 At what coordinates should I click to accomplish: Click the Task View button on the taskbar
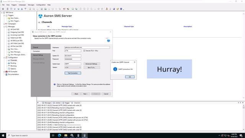(x=53, y=135)
